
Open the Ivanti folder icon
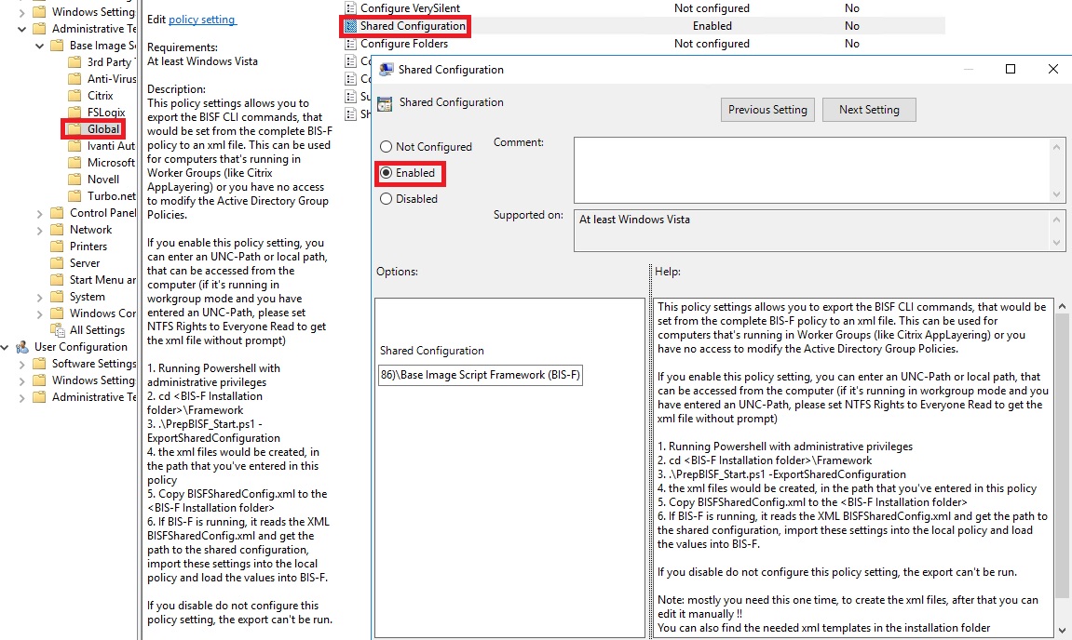pyautogui.click(x=75, y=145)
